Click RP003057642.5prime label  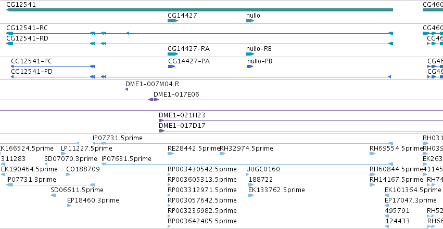[x=202, y=200]
